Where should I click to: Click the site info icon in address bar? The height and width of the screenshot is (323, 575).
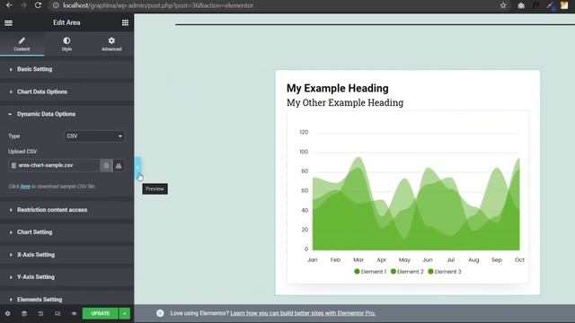[x=56, y=5]
